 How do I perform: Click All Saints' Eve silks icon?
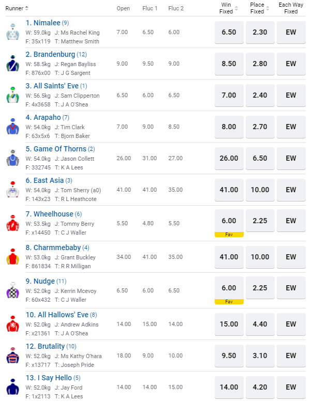(x=12, y=95)
